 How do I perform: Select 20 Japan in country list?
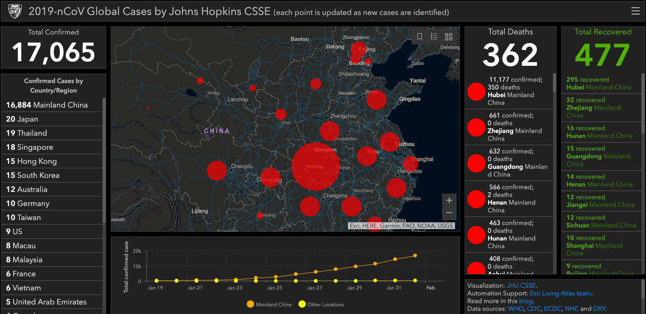tap(52, 119)
